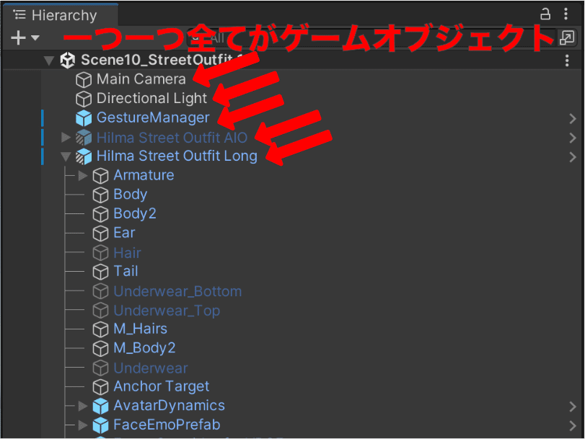Screen dimensions: 585x439
Task: Select the disabled Underwear_Bottom object
Action: tap(177, 291)
